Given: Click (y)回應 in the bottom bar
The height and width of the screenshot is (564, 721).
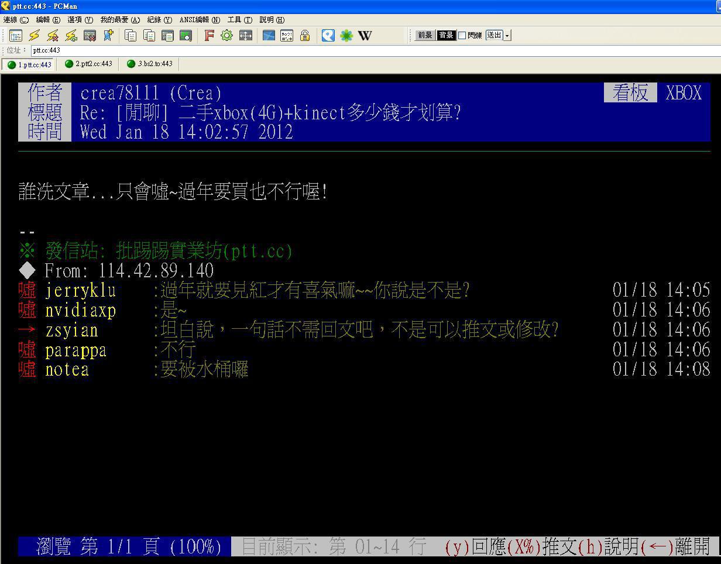Looking at the screenshot, I should (475, 546).
